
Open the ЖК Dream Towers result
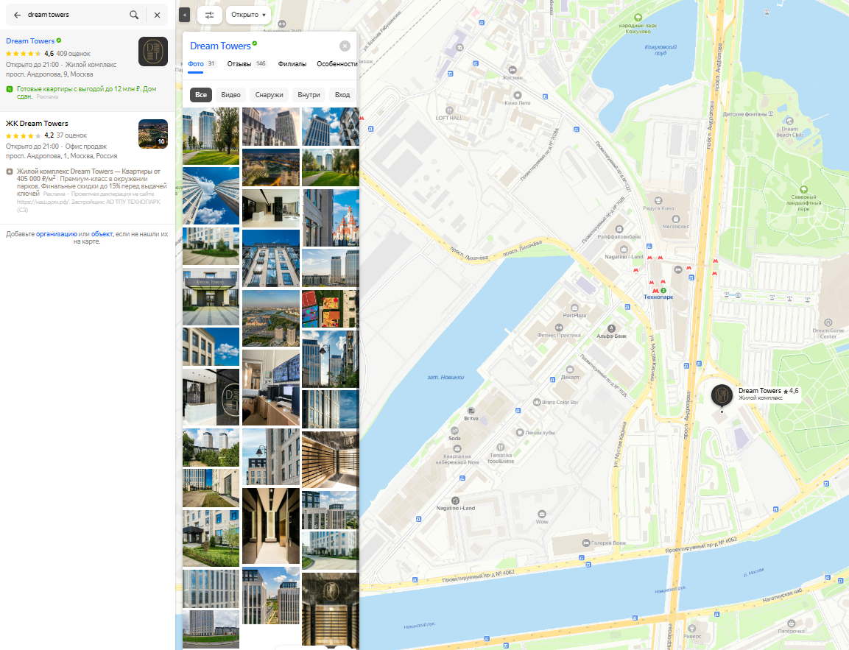pyautogui.click(x=37, y=124)
